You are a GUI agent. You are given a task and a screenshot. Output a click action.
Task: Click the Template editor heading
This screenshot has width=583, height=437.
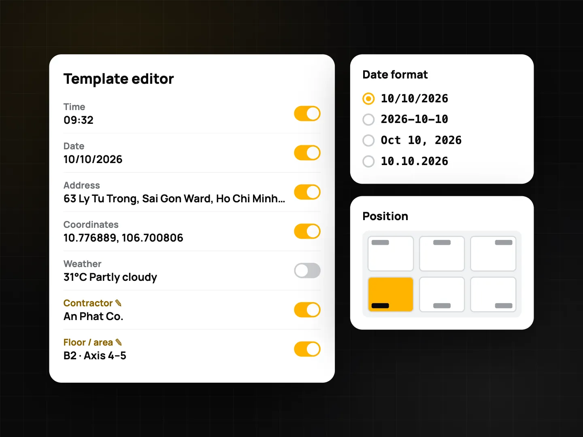click(119, 79)
